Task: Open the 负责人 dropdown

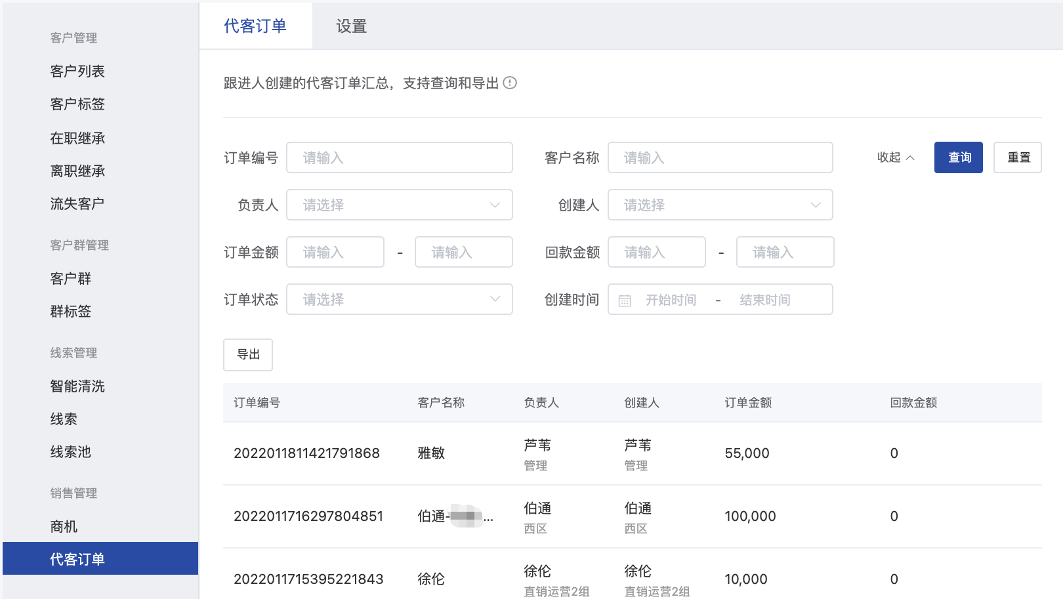Action: coord(400,205)
